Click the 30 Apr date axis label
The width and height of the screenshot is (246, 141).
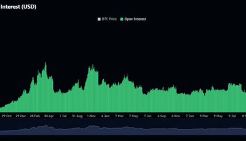(x=49, y=116)
